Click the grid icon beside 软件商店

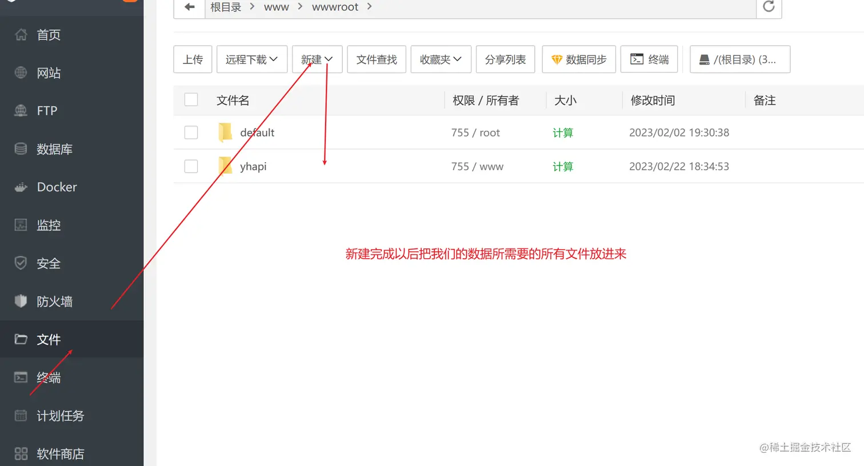[x=21, y=454]
